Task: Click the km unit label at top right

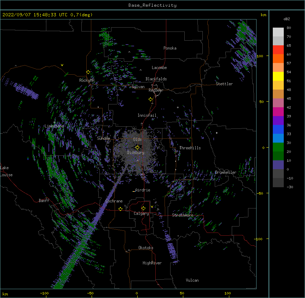Action: coord(263,15)
